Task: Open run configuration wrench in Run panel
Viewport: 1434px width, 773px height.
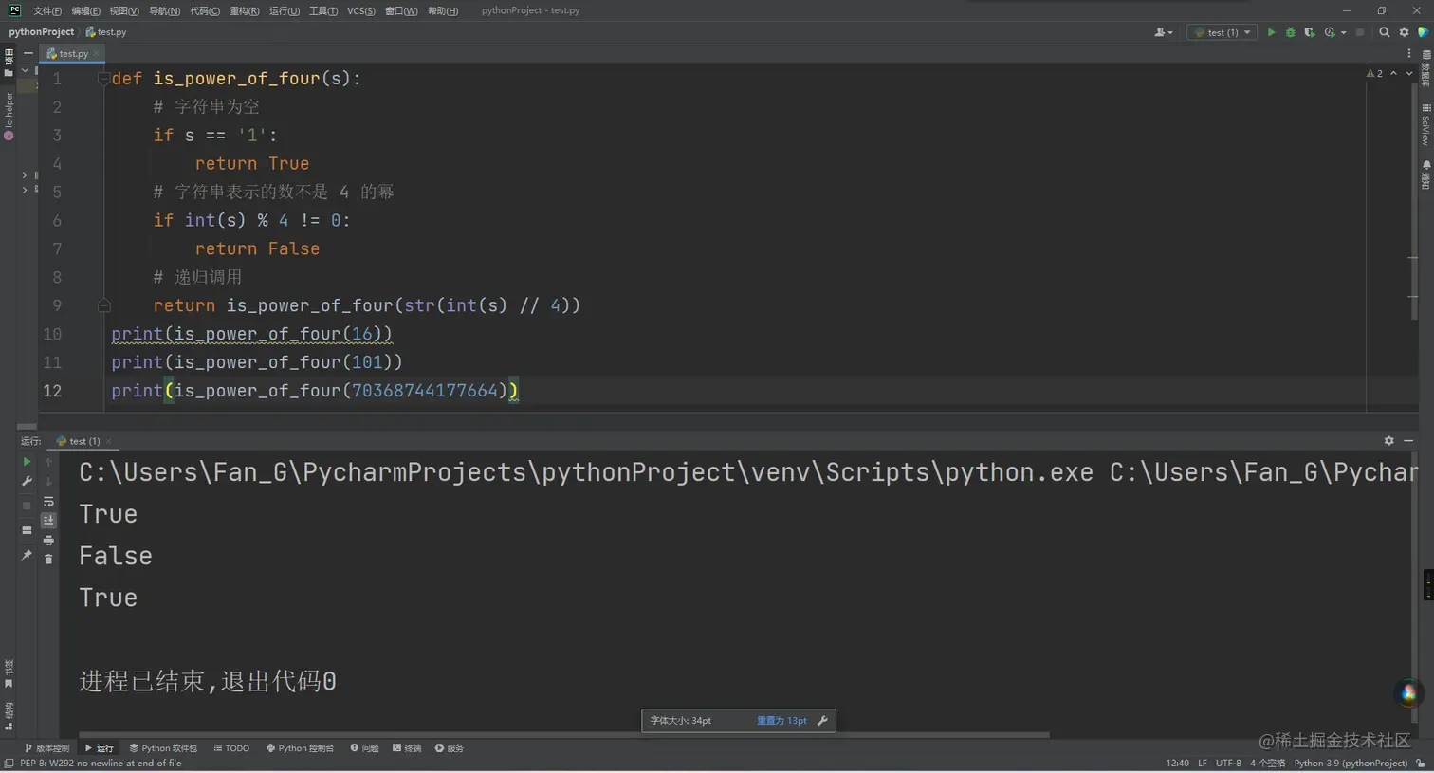Action: [27, 482]
